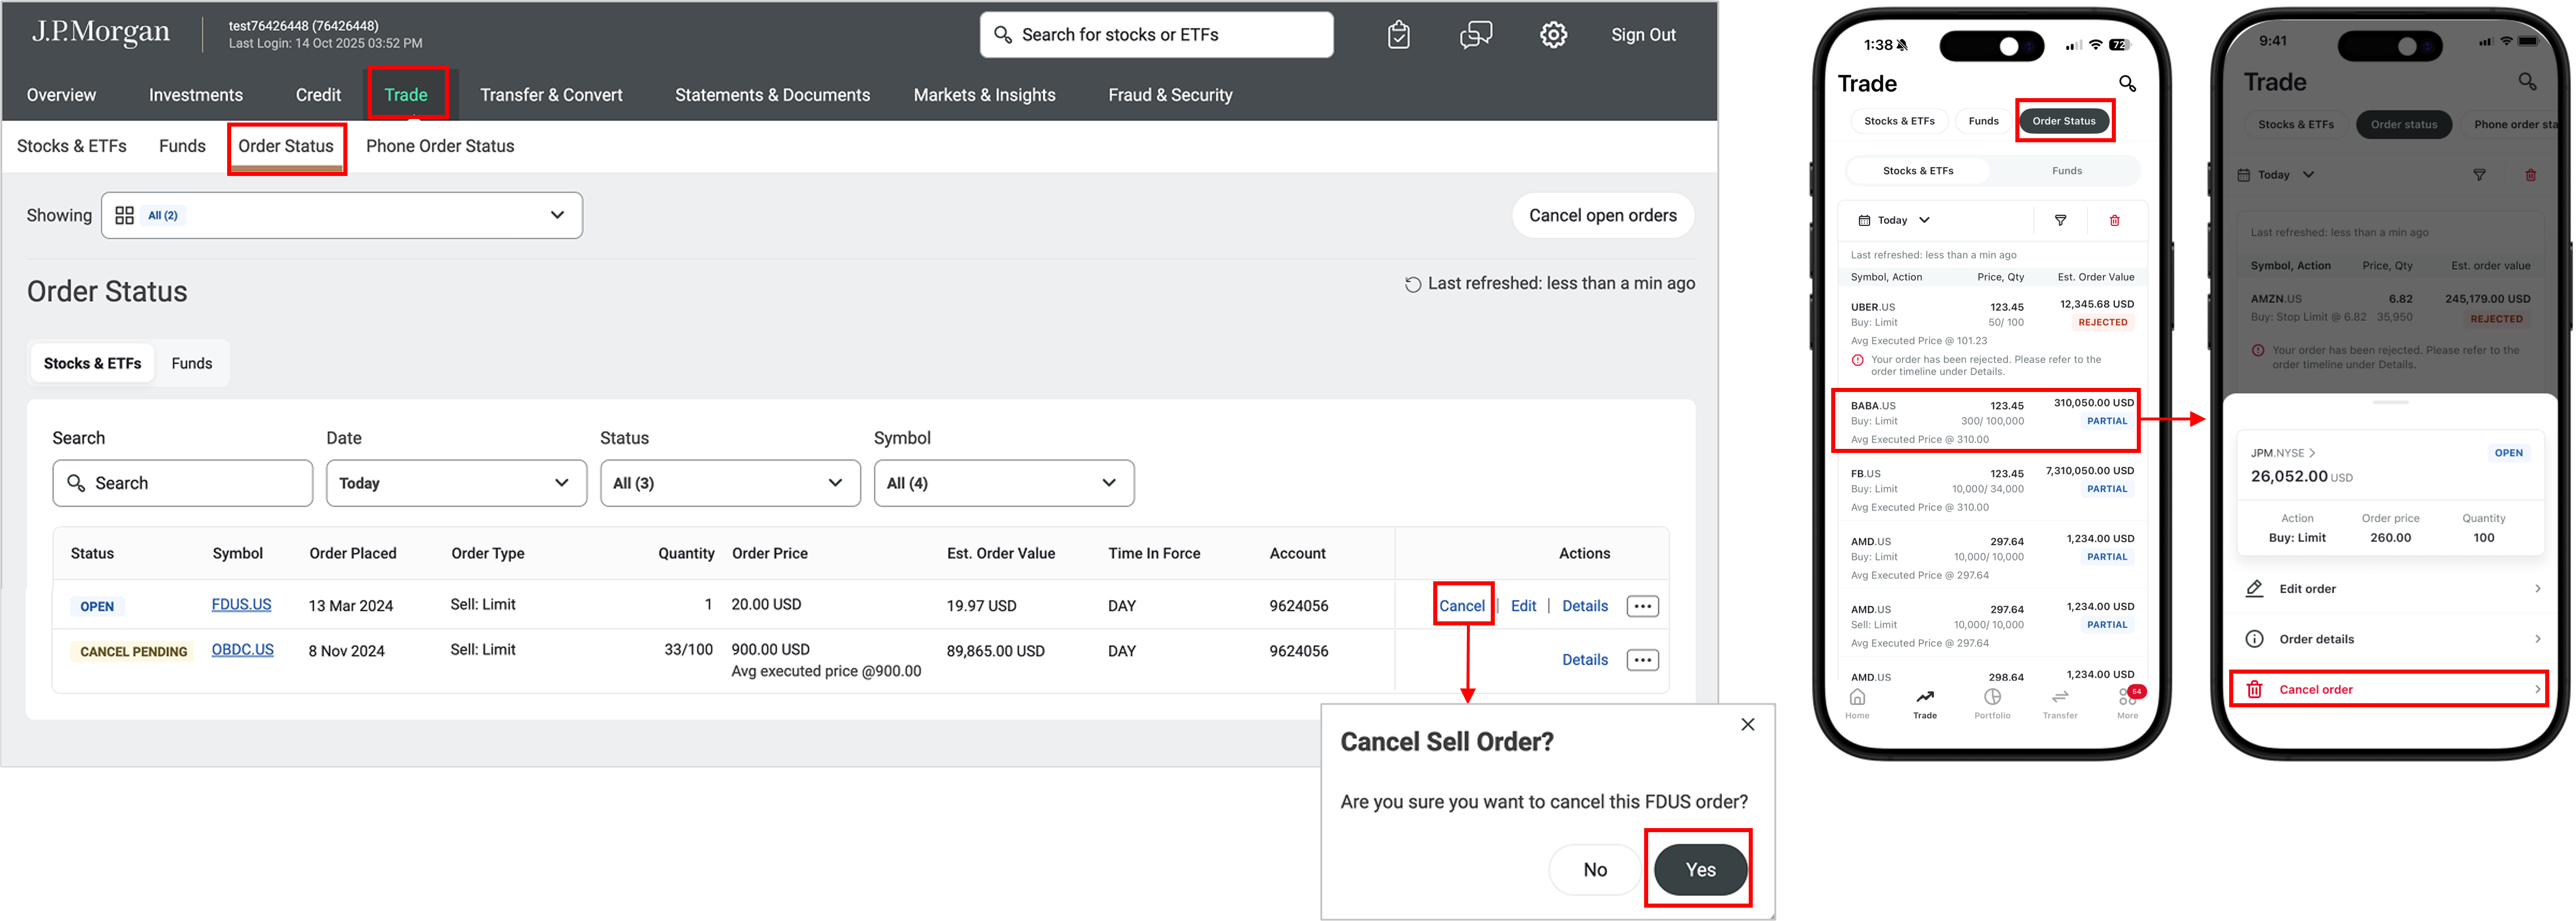Click the order Search input field
This screenshot has width=2576, height=921.
coord(182,483)
